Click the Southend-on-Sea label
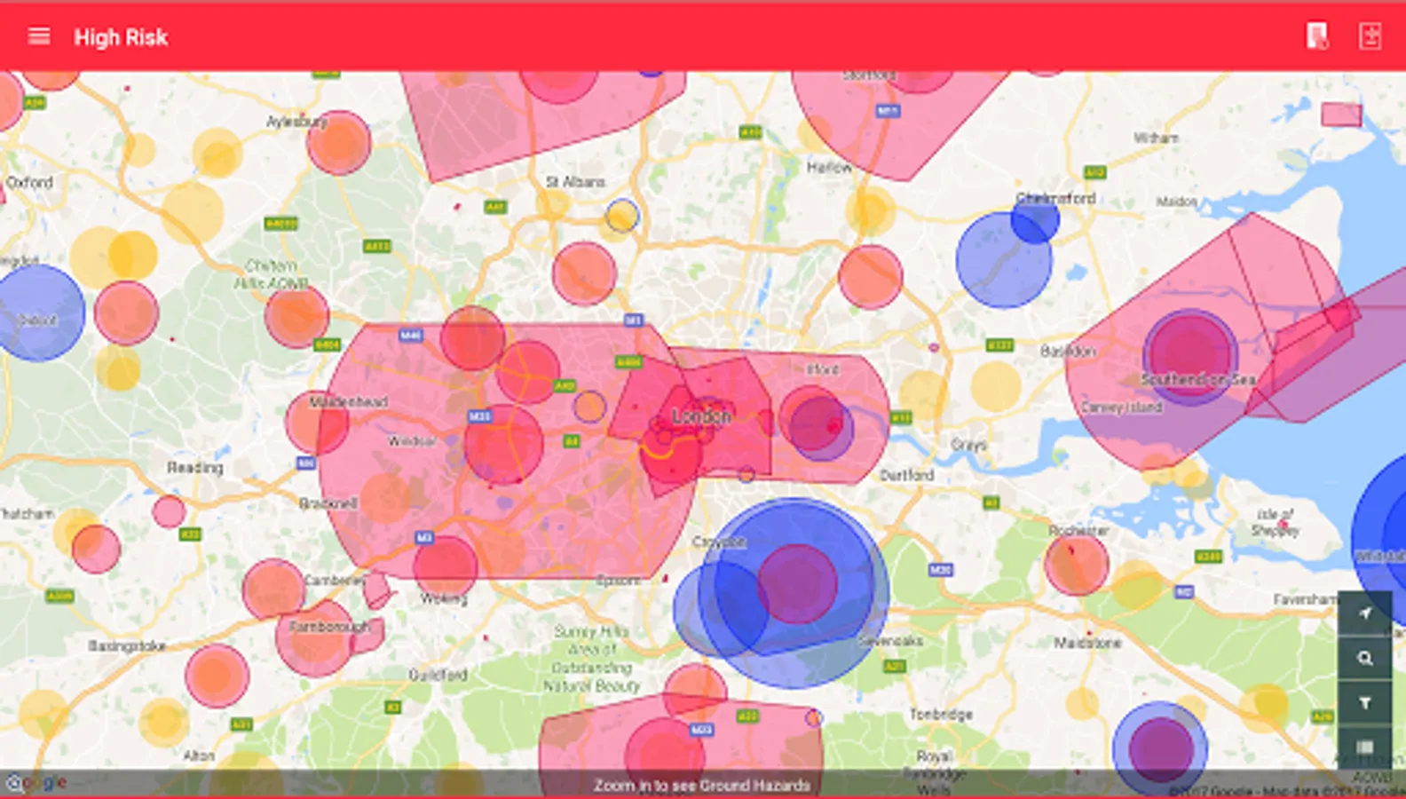This screenshot has width=1406, height=799. (1198, 380)
